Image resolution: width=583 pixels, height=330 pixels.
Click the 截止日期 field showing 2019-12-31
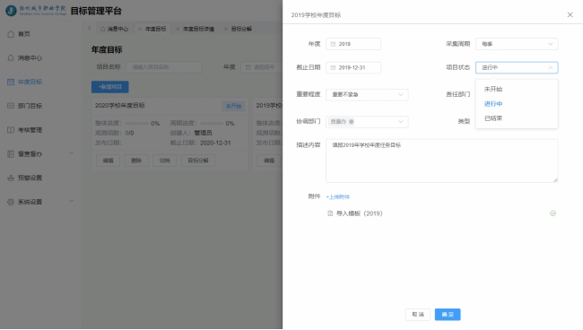tap(353, 67)
